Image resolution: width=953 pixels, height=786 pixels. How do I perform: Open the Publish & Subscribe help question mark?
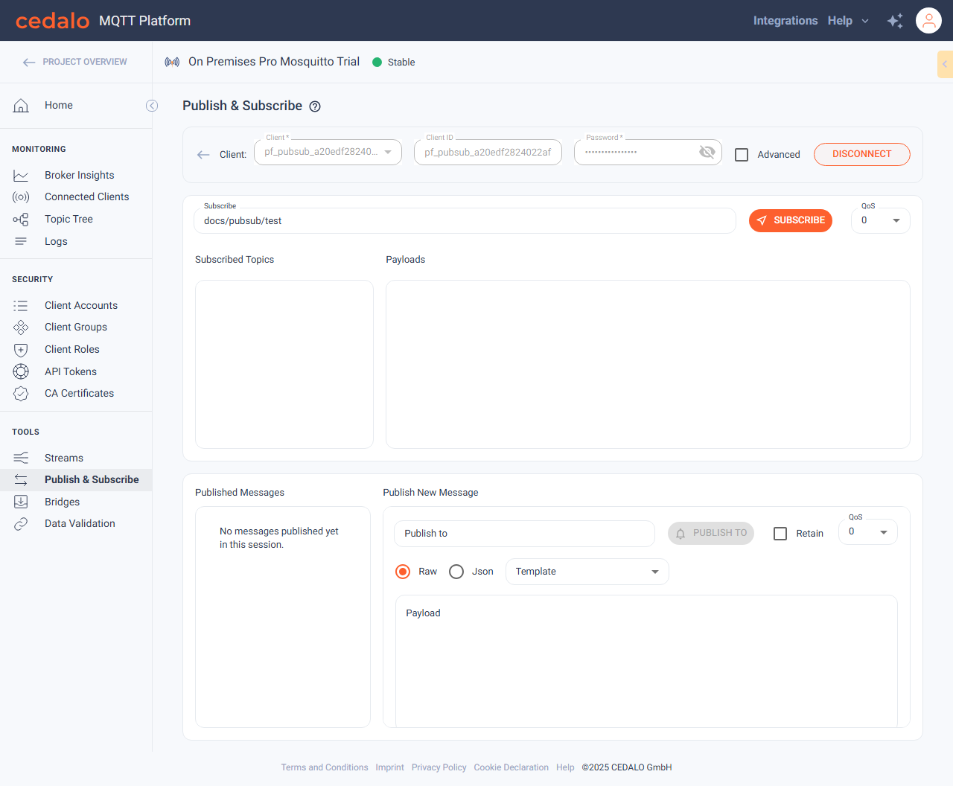click(x=315, y=106)
